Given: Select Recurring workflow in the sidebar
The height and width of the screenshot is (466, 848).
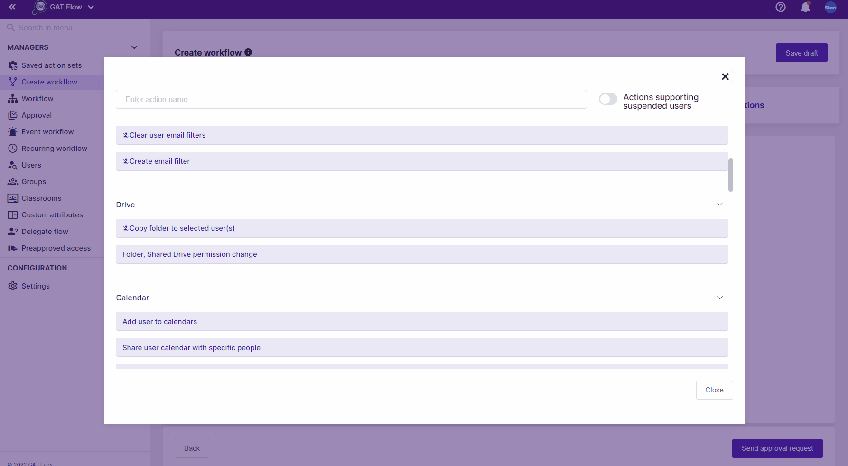Looking at the screenshot, I should (x=54, y=148).
